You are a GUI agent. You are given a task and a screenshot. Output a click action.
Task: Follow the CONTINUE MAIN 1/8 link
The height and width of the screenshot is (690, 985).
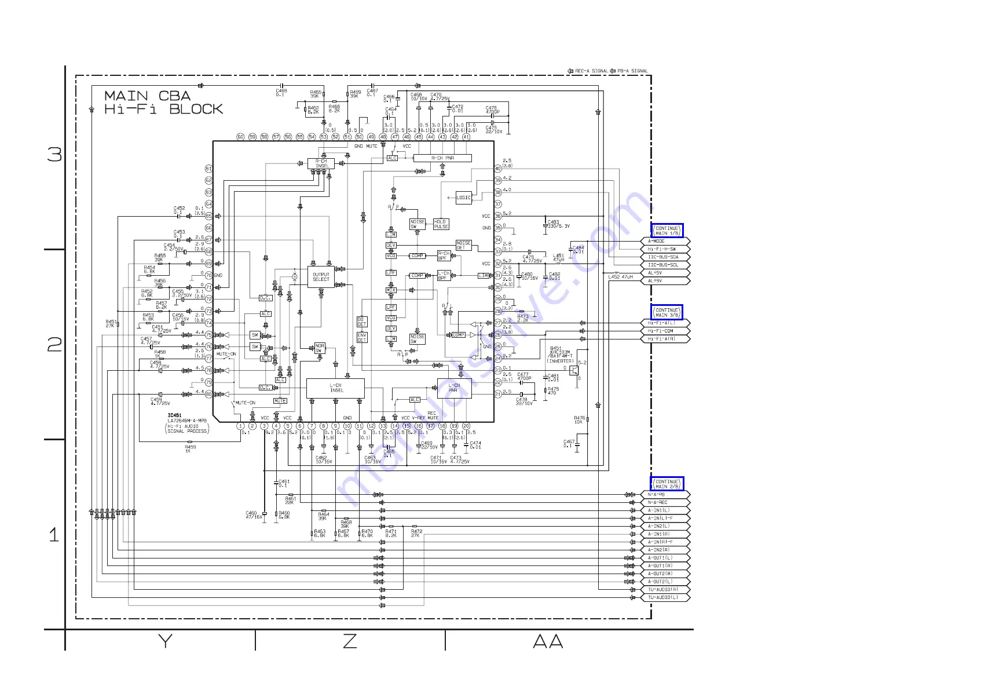667,231
